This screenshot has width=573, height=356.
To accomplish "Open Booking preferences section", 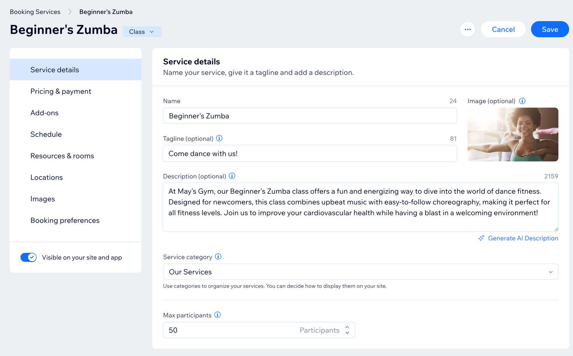I will tap(75, 220).
